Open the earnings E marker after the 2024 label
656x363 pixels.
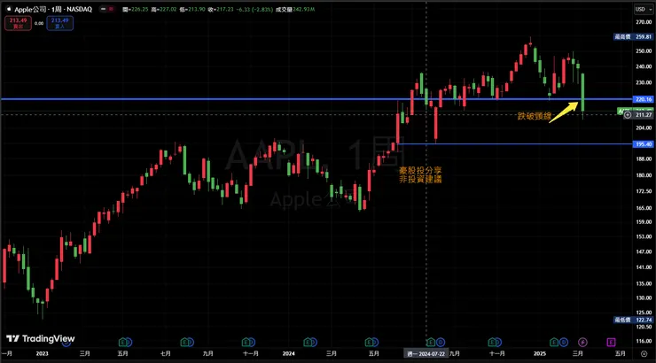tap(308, 343)
